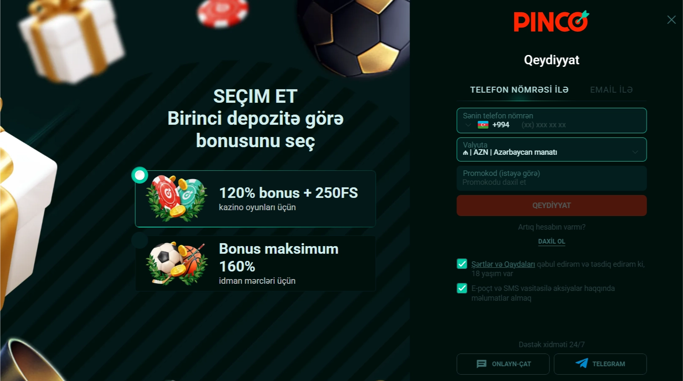Switch to the TELEFON NÖMRƏSİ İLƏ tab
This screenshot has width=683, height=381.
point(519,90)
